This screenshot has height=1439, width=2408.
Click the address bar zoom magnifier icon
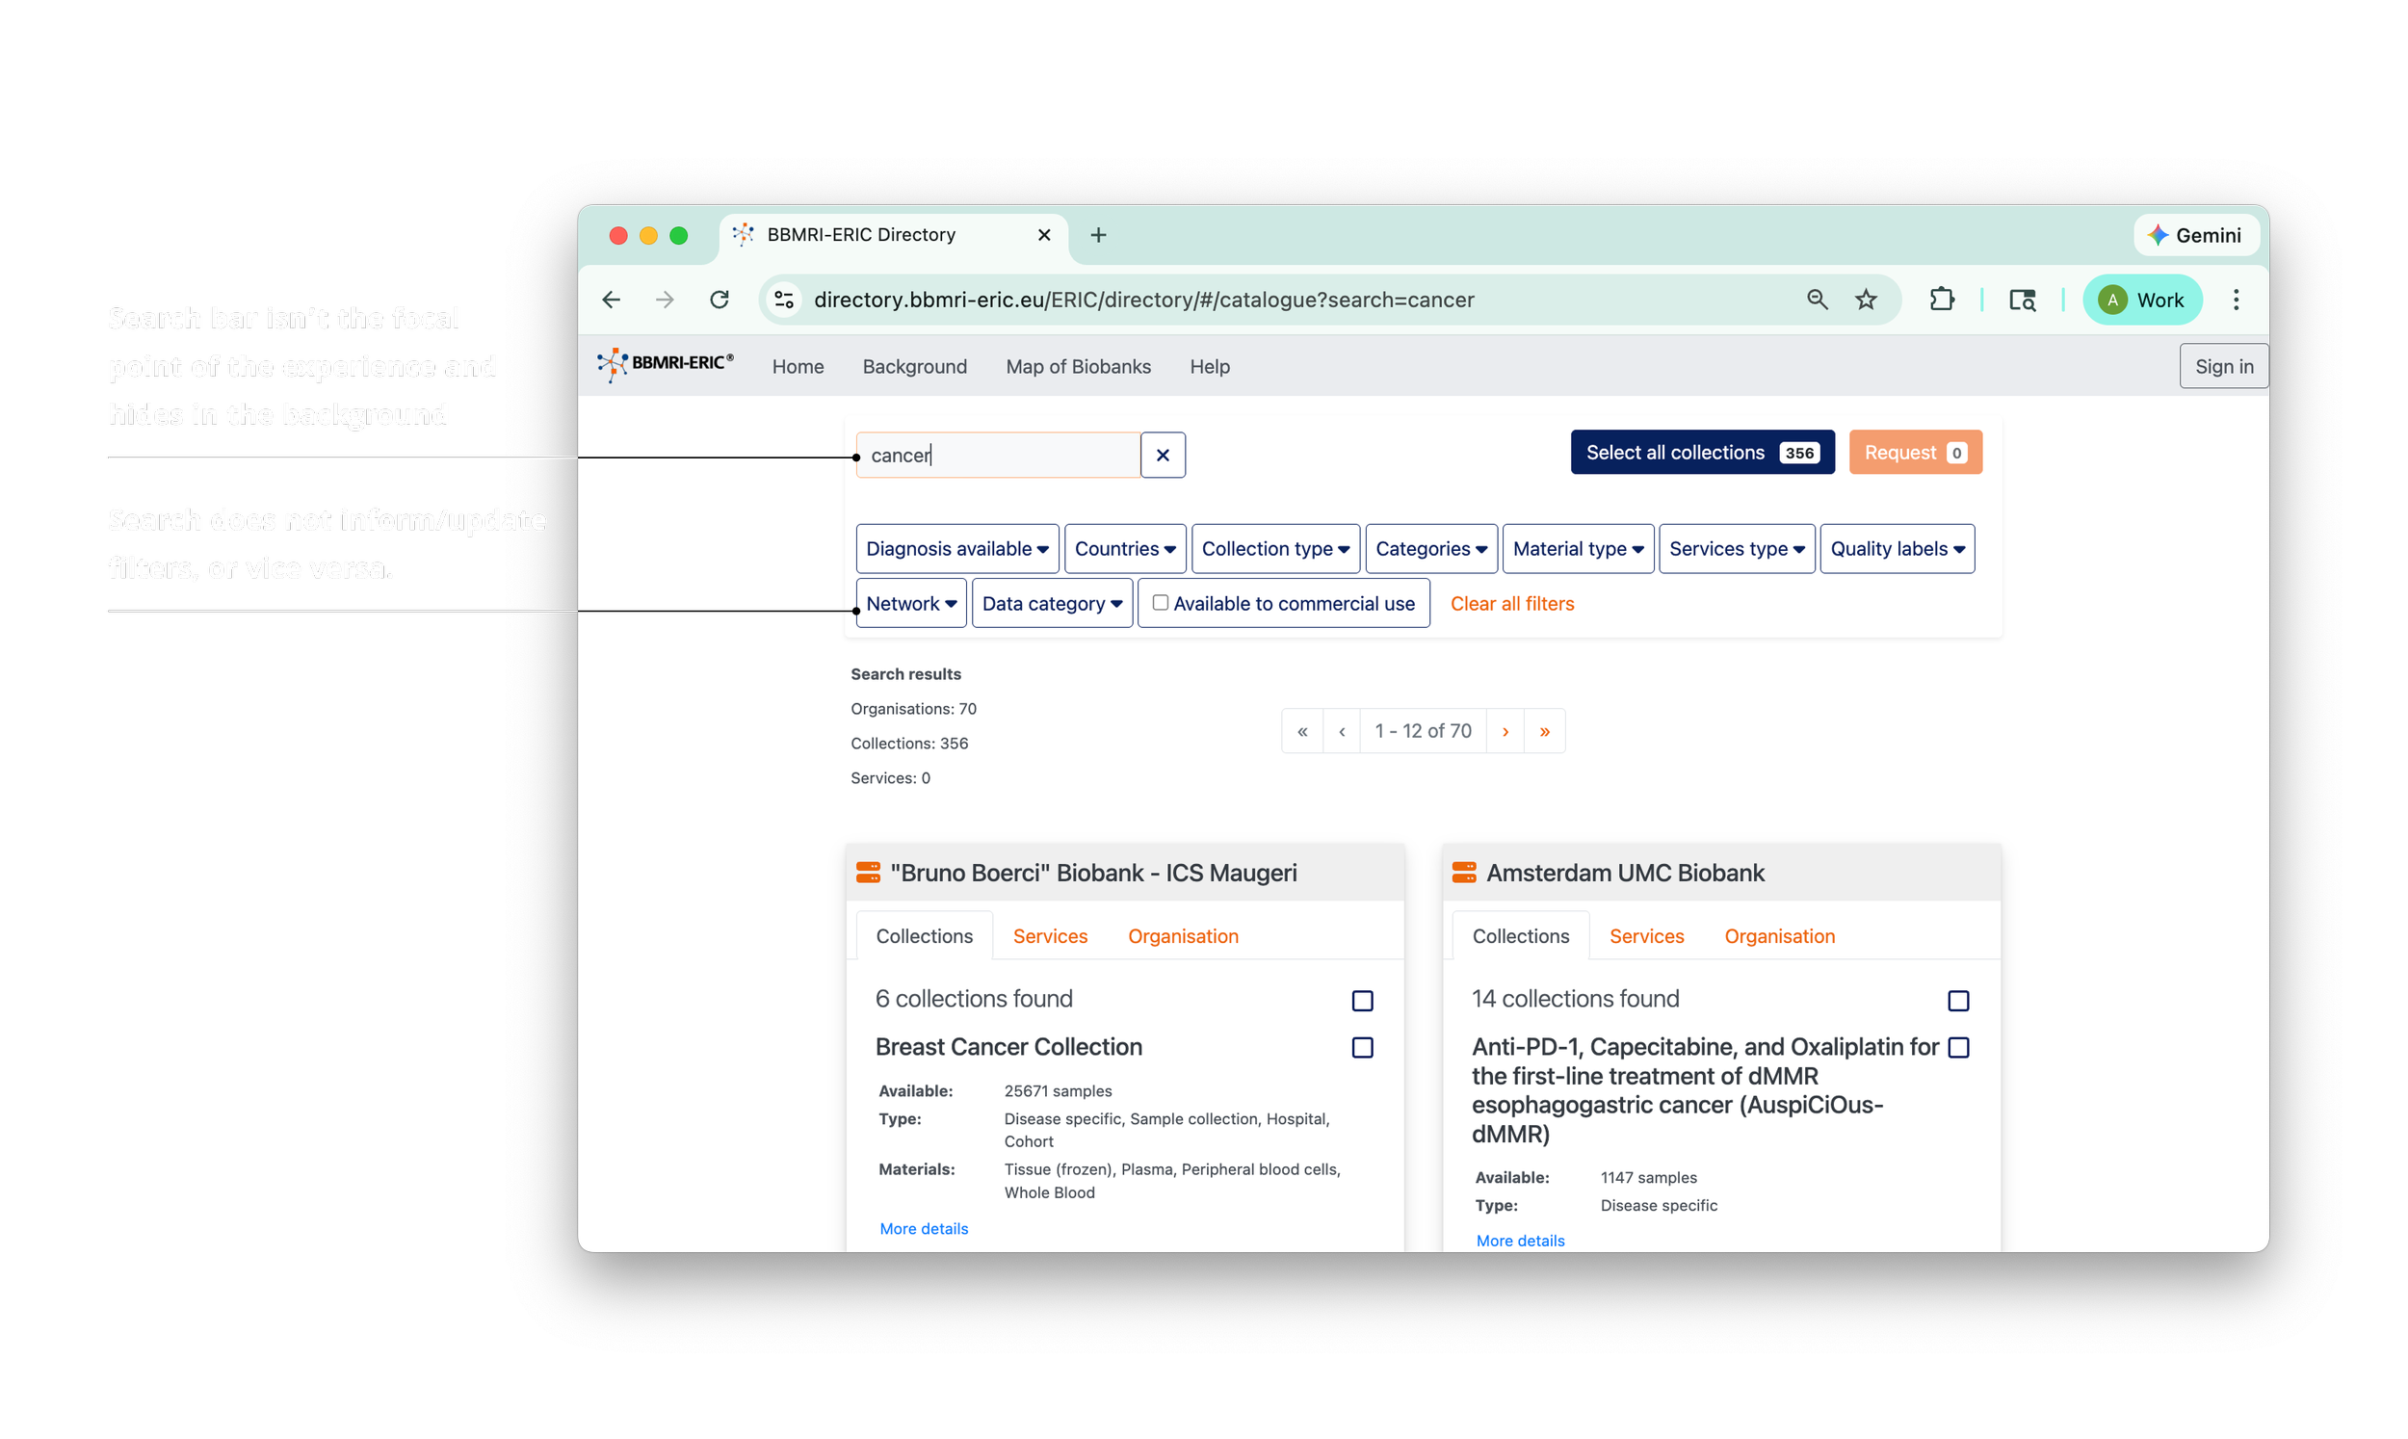[1818, 300]
